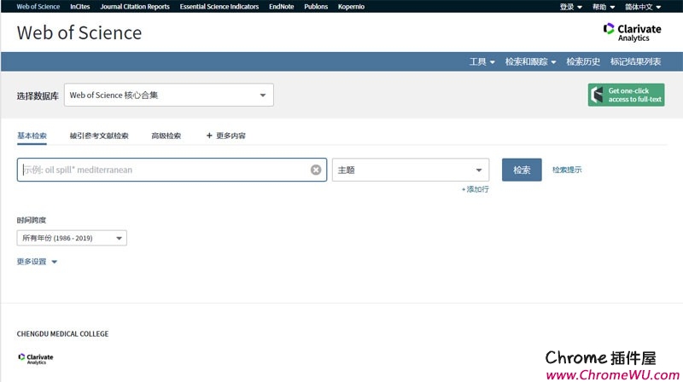Screen dimensions: 683x382
Task: Open 标记结果列表
Action: (635, 61)
